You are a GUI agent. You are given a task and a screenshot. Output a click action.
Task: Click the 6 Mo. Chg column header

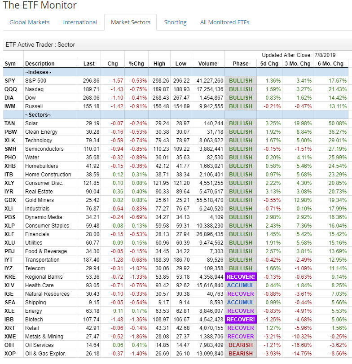330,64
